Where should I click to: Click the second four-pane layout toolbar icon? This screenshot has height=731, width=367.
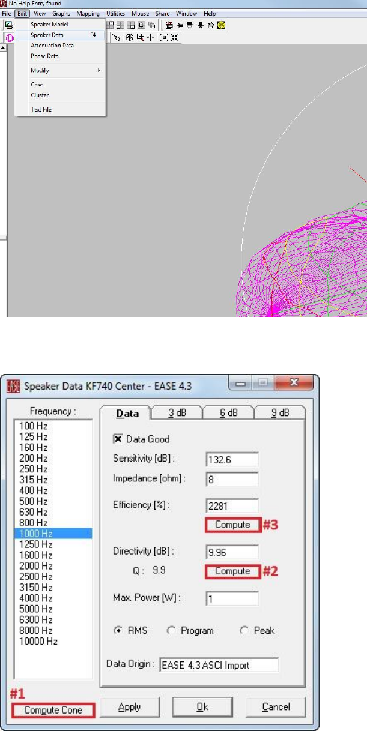pos(120,25)
